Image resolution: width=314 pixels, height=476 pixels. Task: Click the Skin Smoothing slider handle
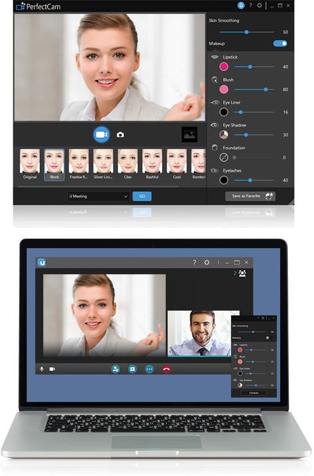[x=247, y=32]
